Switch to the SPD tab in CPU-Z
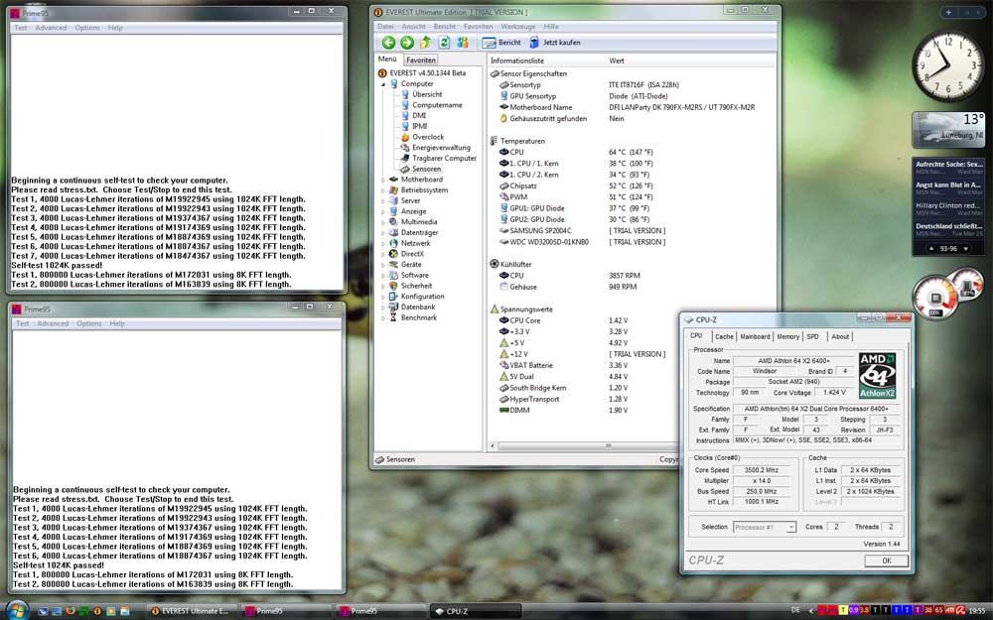 point(812,337)
